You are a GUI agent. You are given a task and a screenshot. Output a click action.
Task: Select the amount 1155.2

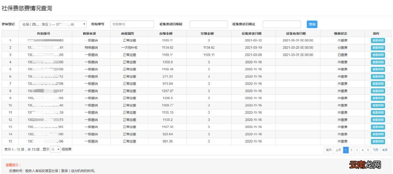[167, 120]
